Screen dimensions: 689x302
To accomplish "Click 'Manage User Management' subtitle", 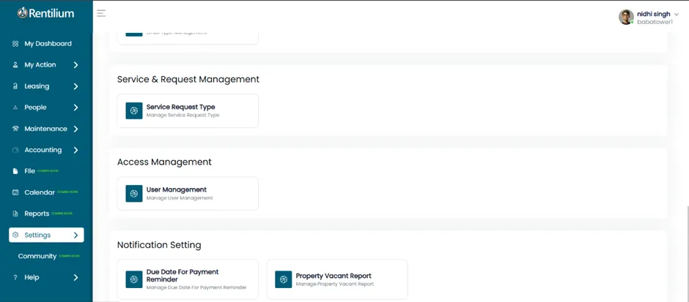I will click(x=180, y=198).
